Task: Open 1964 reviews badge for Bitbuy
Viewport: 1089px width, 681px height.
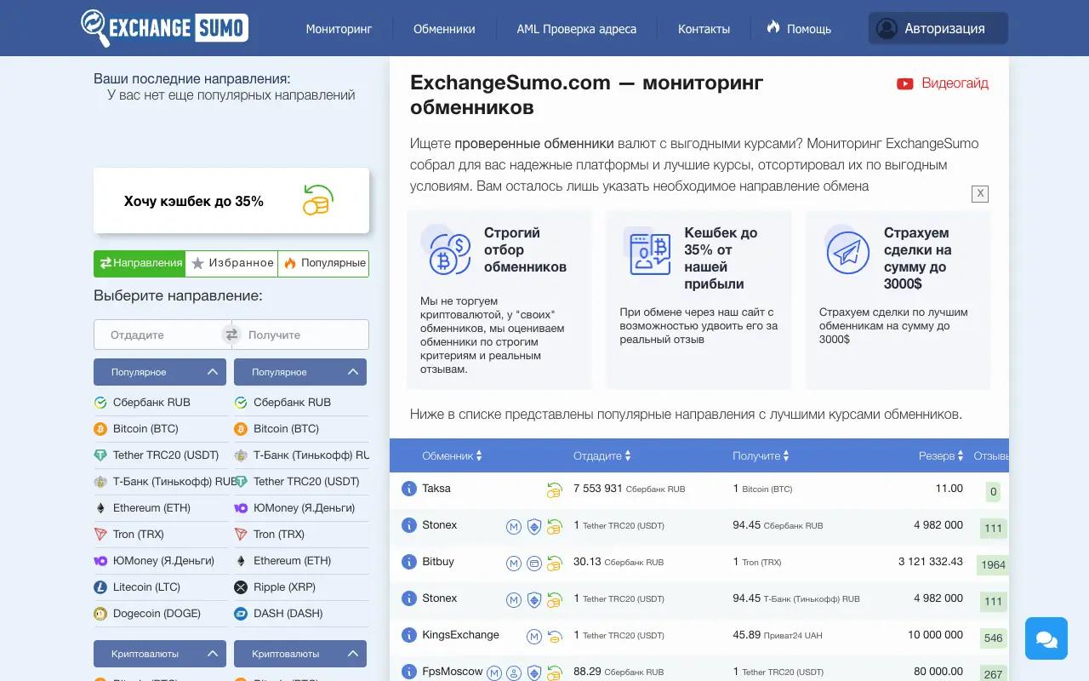Action: pos(993,564)
